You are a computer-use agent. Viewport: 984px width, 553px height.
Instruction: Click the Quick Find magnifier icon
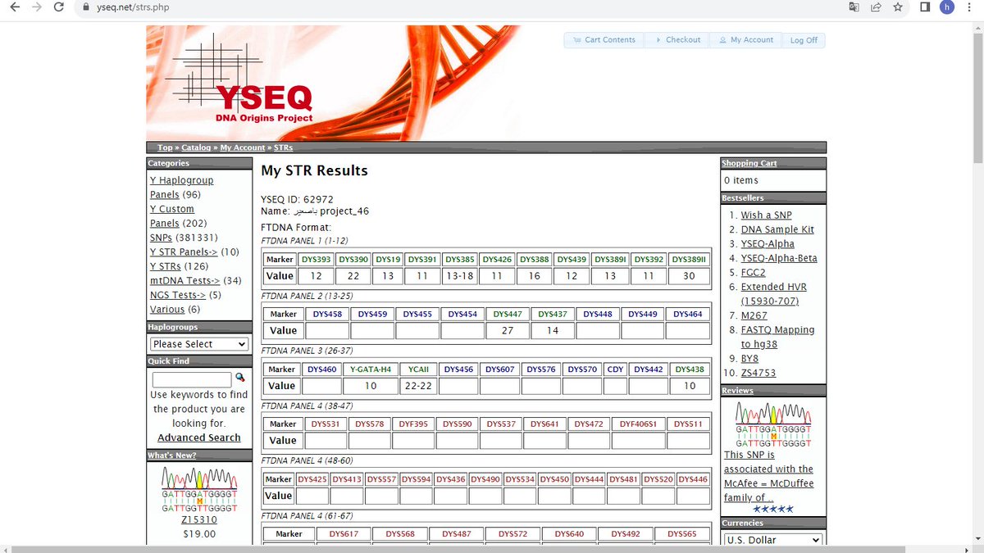point(240,378)
